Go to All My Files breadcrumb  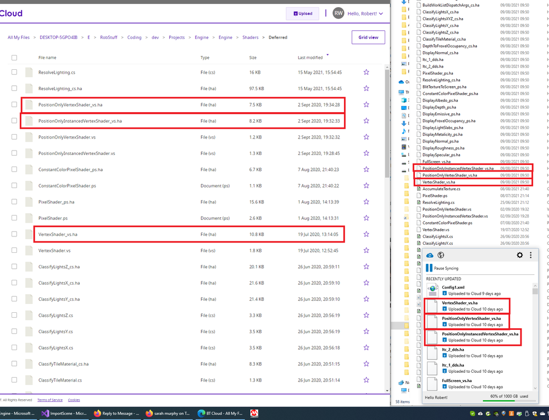[x=19, y=37]
